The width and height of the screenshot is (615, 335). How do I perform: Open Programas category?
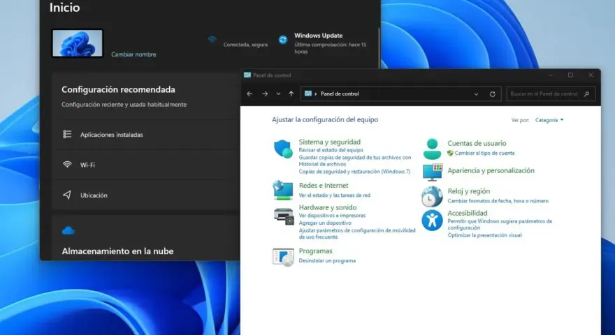tap(315, 251)
